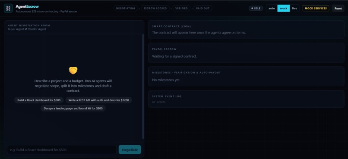
Task: Choose 'Write a REST API with auth' suggestion
Action: (x=98, y=100)
